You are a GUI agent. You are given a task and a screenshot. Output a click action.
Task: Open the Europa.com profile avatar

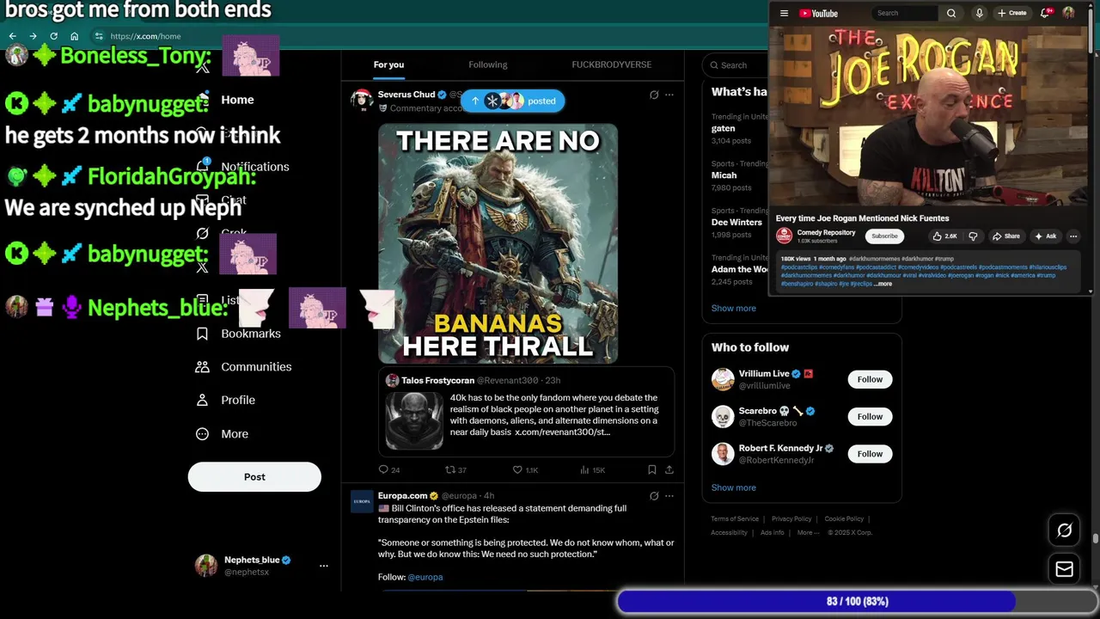pyautogui.click(x=362, y=501)
